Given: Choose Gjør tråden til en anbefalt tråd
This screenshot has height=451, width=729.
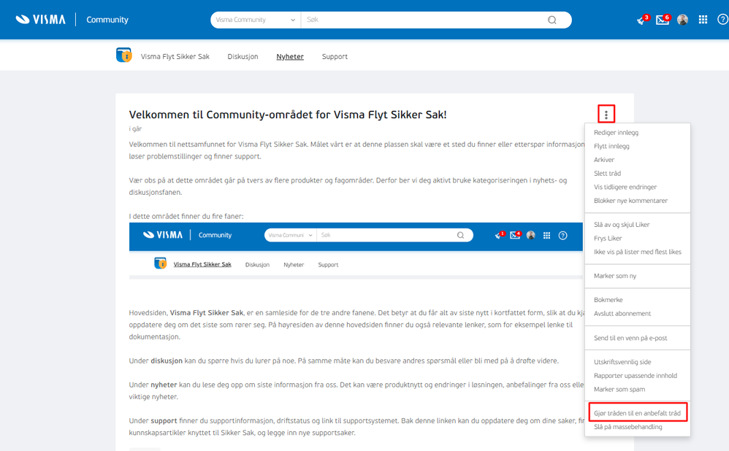Looking at the screenshot, I should (637, 413).
